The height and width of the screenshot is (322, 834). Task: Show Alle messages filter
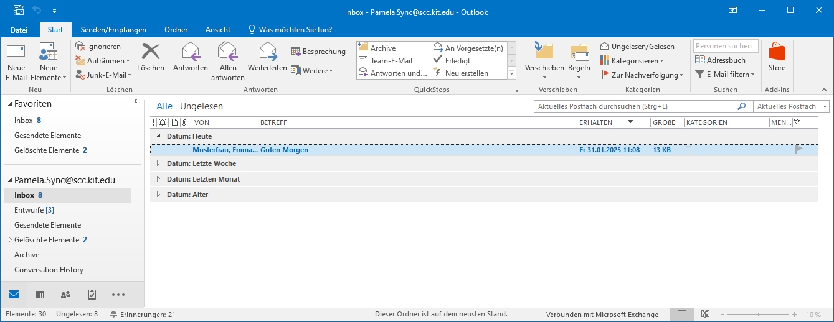164,106
